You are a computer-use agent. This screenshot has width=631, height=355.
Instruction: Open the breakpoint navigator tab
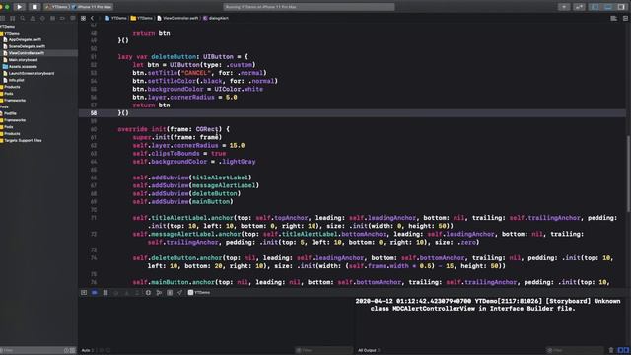coord(62,18)
